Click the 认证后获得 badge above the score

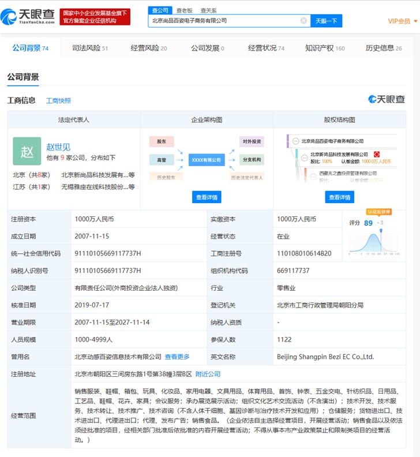379,212
